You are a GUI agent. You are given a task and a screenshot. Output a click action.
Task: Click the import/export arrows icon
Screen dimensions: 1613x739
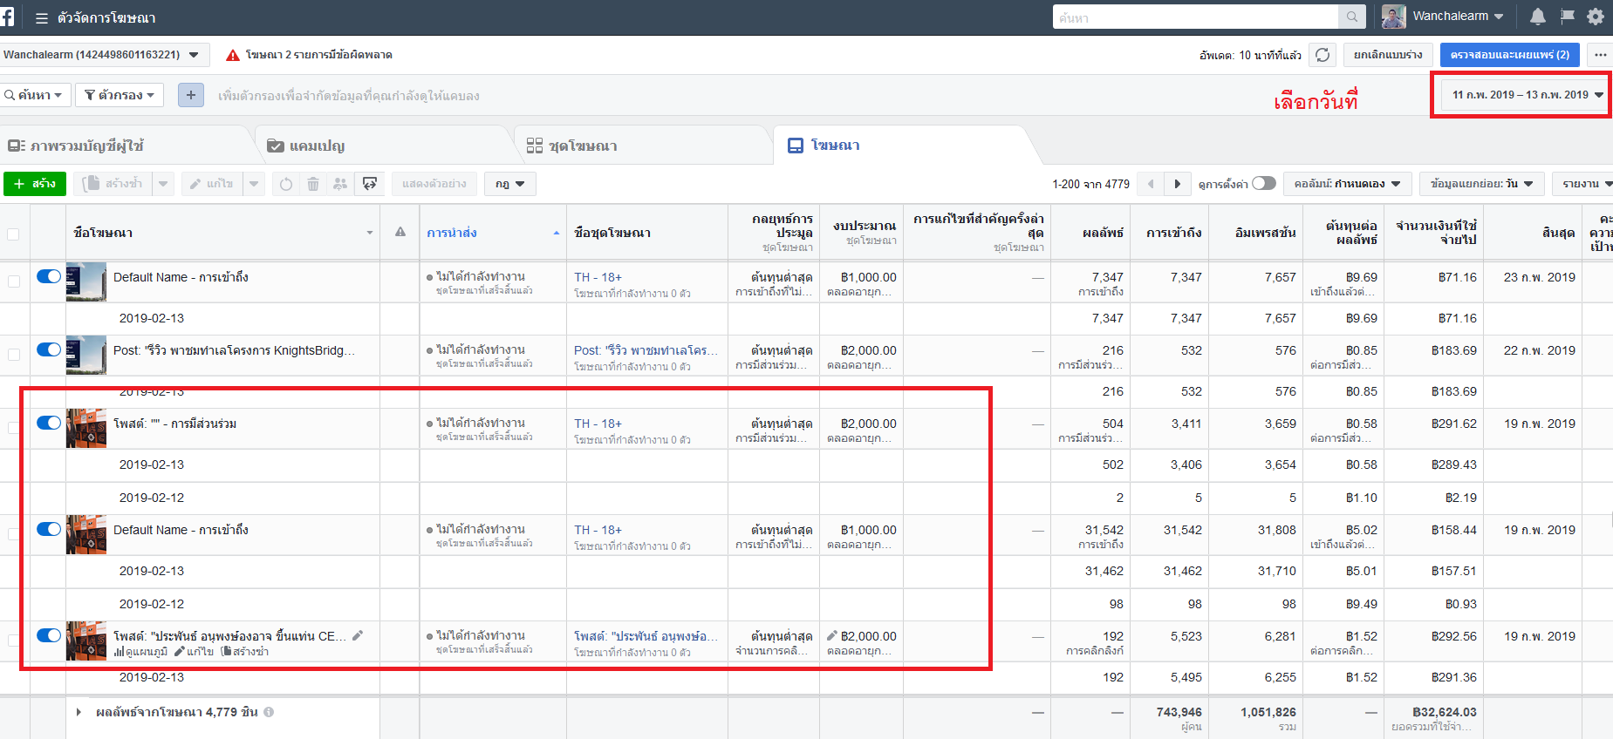(370, 184)
